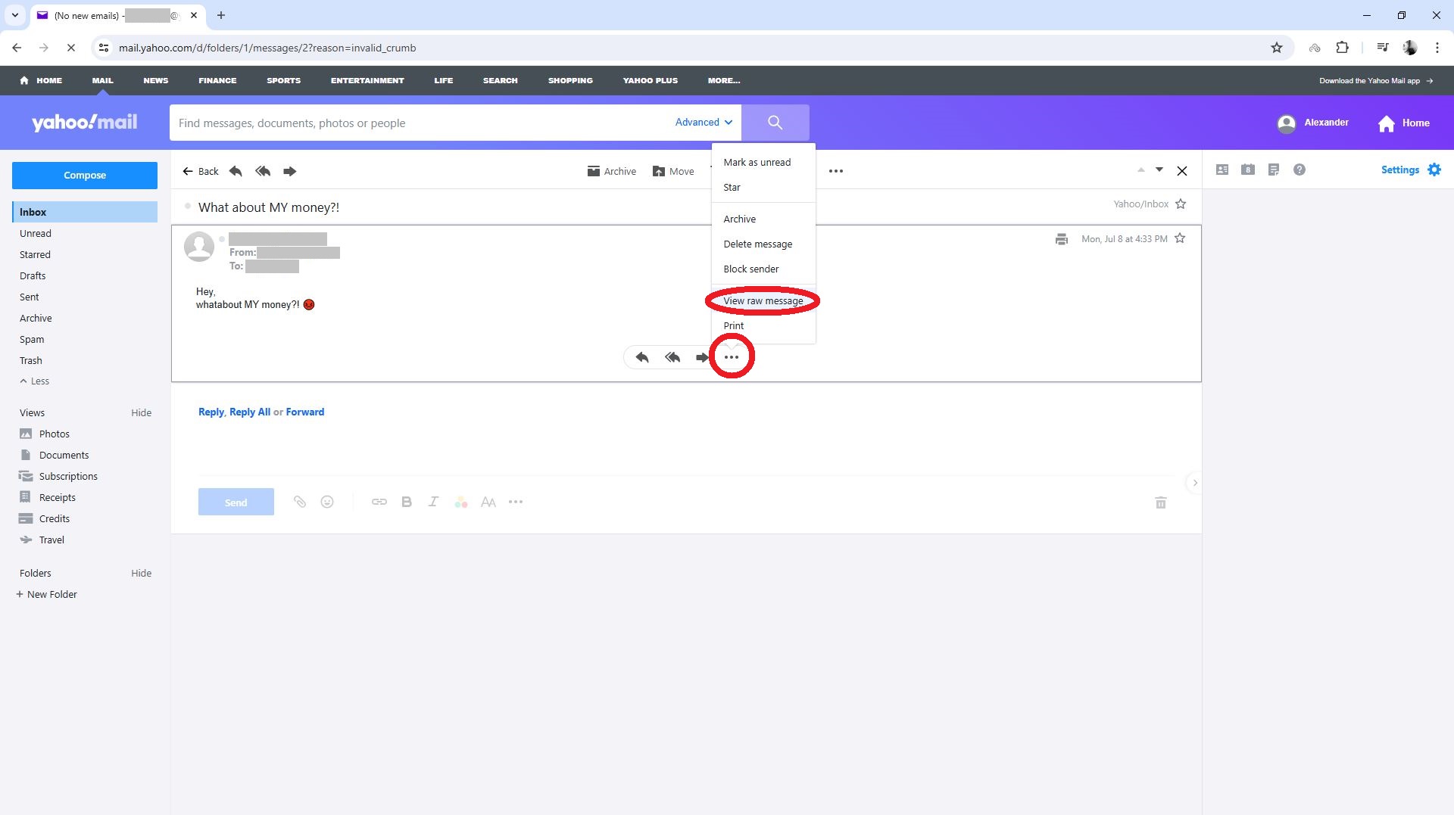Open the Spam folder
This screenshot has height=815, width=1454.
click(32, 339)
